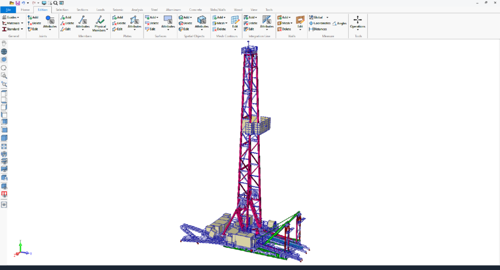
Task: Delete a joint in the Joints group
Action: pos(34,23)
